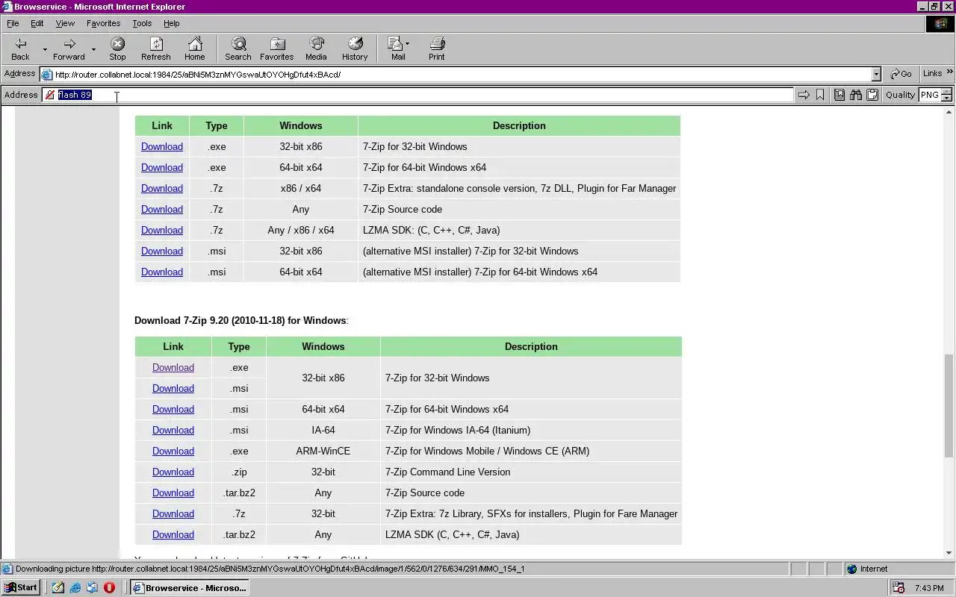Open the File menu
The width and height of the screenshot is (956, 597).
pyautogui.click(x=13, y=23)
